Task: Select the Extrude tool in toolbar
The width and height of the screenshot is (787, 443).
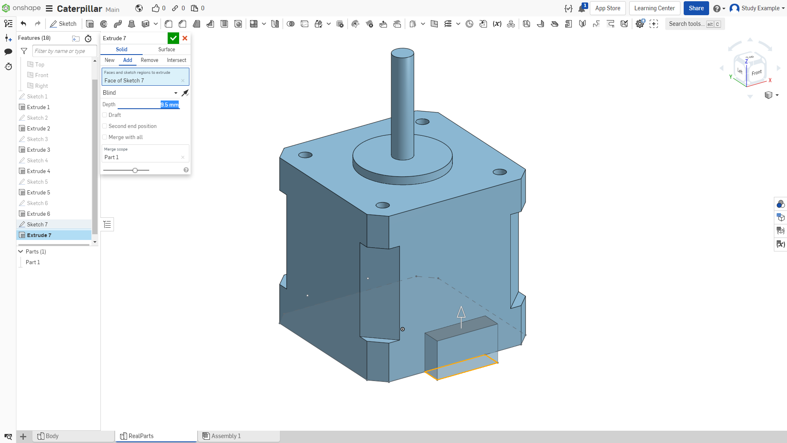Action: click(90, 24)
